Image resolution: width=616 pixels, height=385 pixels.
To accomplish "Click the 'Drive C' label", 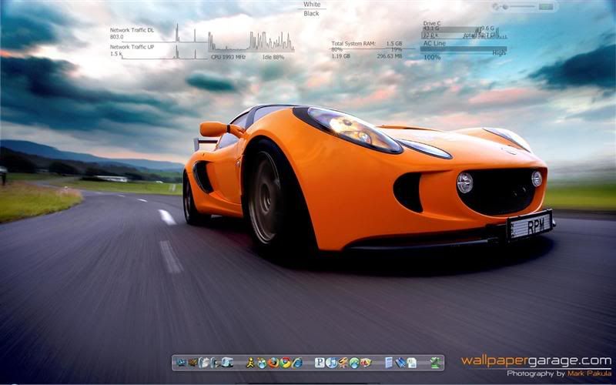I will pyautogui.click(x=432, y=24).
